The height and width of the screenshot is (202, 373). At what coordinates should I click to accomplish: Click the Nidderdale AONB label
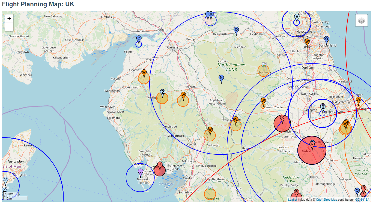click(x=291, y=179)
